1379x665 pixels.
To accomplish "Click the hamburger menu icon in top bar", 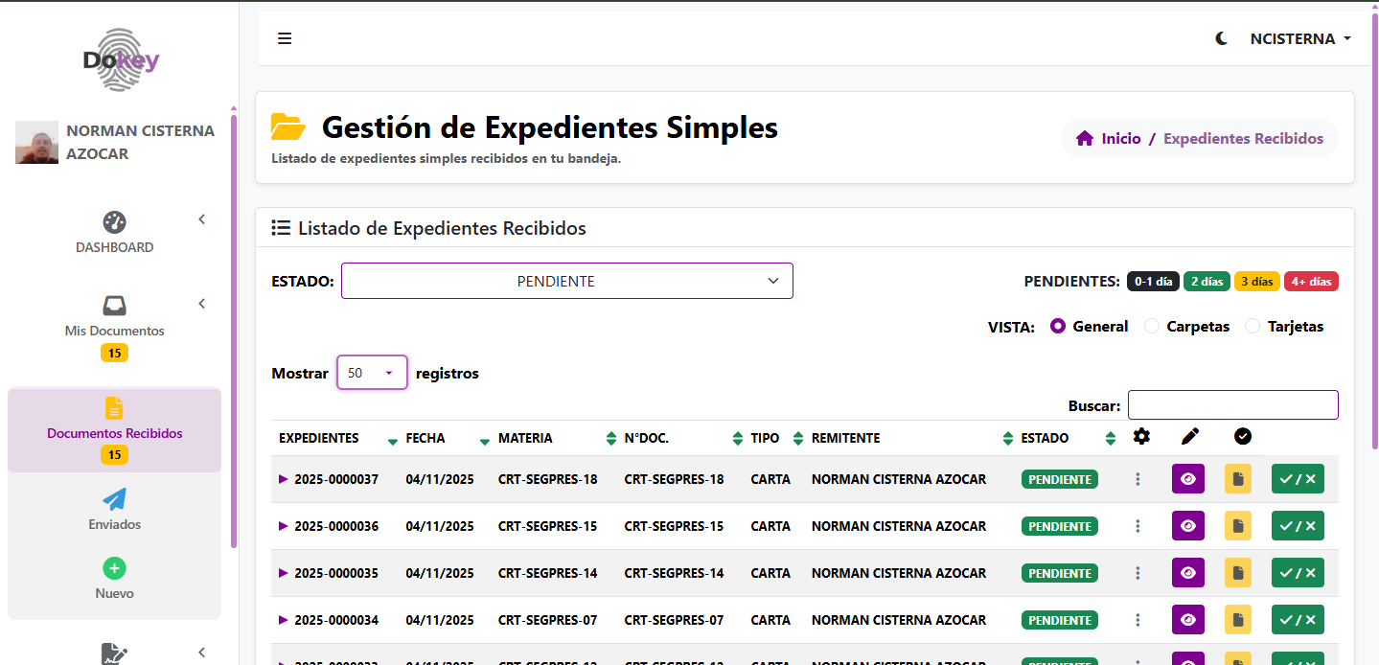I will [x=285, y=38].
